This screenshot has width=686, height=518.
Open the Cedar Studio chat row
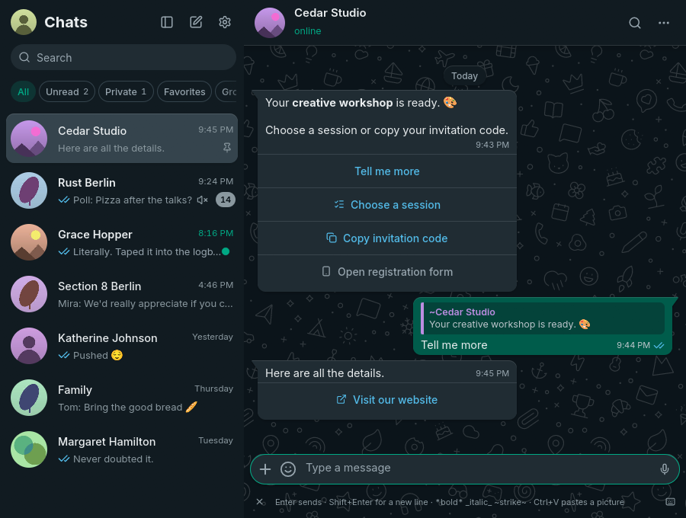click(122, 139)
